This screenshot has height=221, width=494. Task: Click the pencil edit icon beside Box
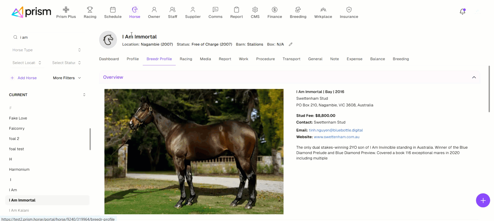pos(291,44)
